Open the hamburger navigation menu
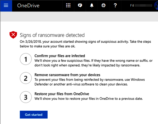Viewport: 158px width, 124px height. pyautogui.click(x=6, y=6)
